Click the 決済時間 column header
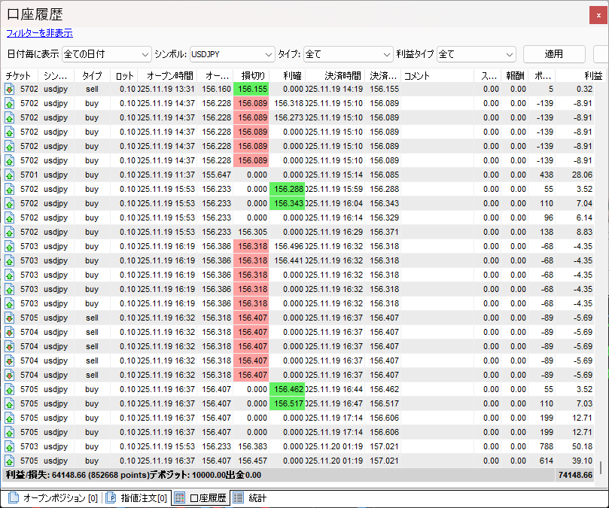Screen dimensions: 609x508 [x=343, y=75]
